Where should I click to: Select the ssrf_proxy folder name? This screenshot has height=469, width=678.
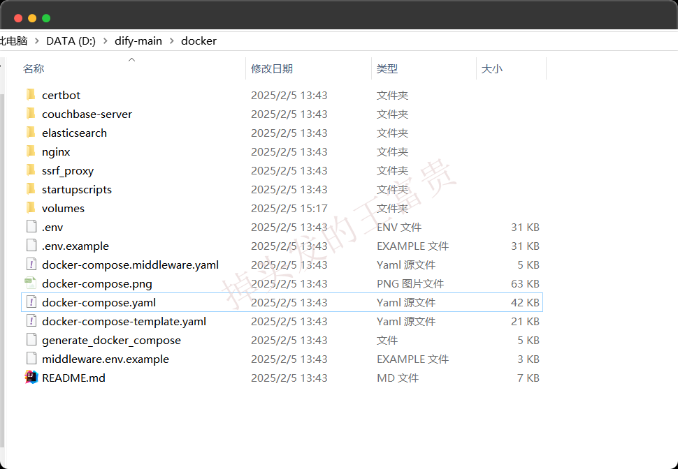[68, 171]
